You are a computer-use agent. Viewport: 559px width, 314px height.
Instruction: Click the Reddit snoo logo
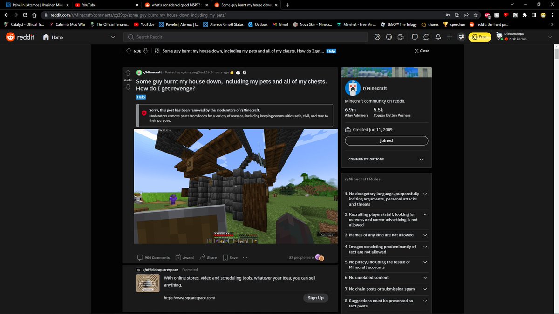[9, 37]
